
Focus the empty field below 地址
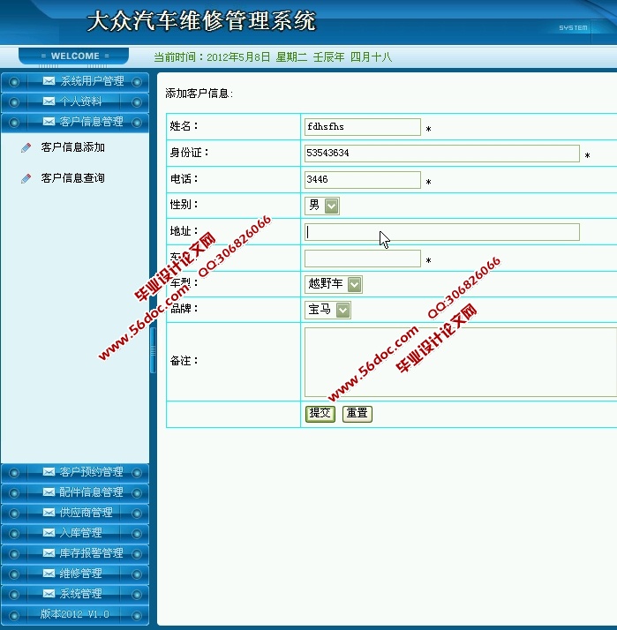point(363,259)
